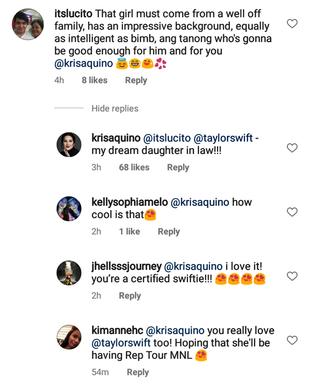Open jhellsssjourney username link
This screenshot has height=380, width=317.
(126, 266)
